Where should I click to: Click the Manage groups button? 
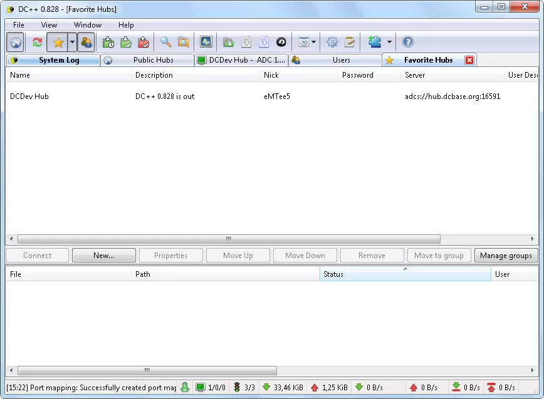[x=506, y=256]
